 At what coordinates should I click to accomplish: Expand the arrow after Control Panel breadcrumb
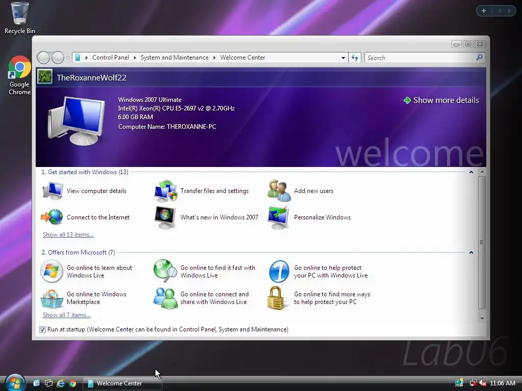pyautogui.click(x=135, y=58)
